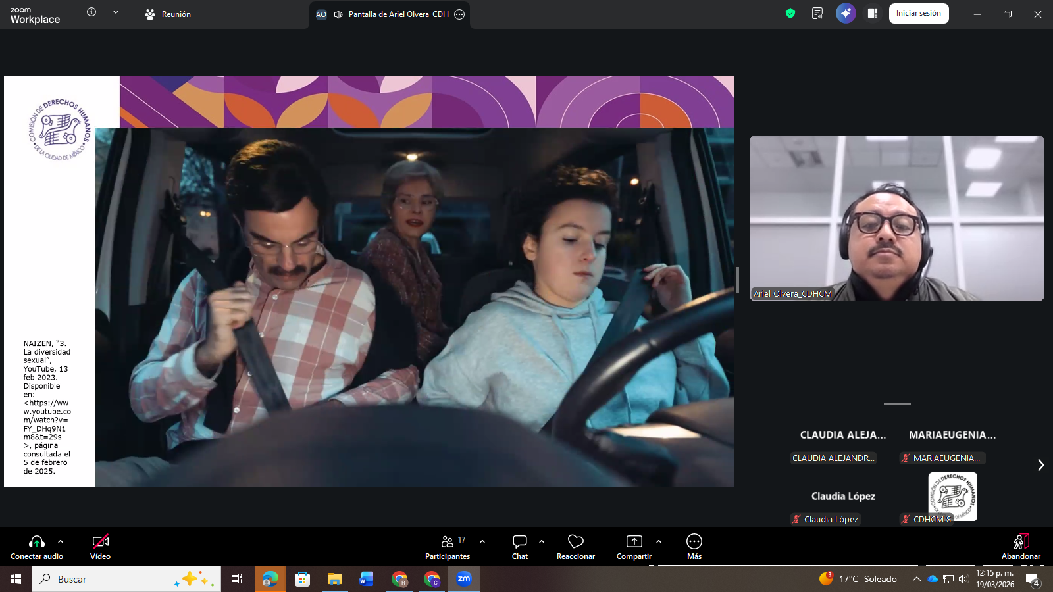
Task: Open the meeting info icon
Action: 91,12
